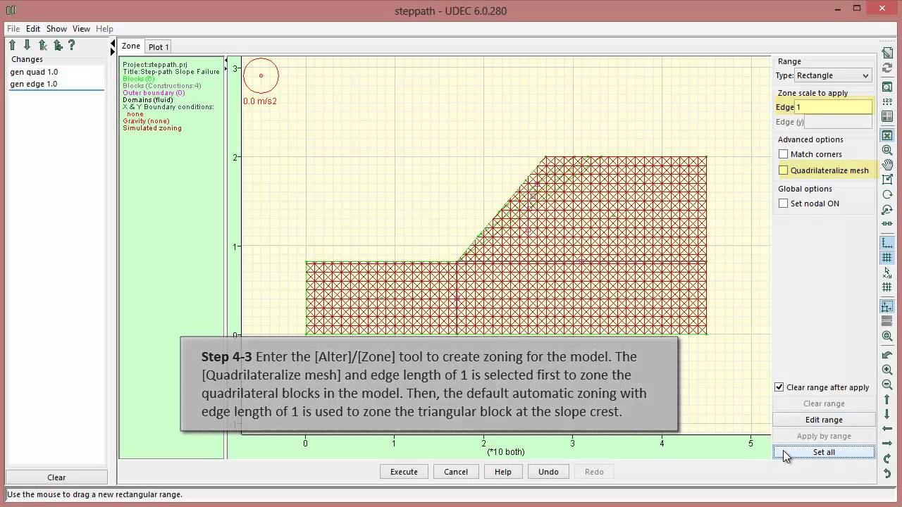The width and height of the screenshot is (902, 507).
Task: Click the zoom out minus magnifier icon
Action: (887, 384)
